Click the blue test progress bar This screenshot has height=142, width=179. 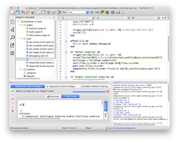click(x=89, y=92)
